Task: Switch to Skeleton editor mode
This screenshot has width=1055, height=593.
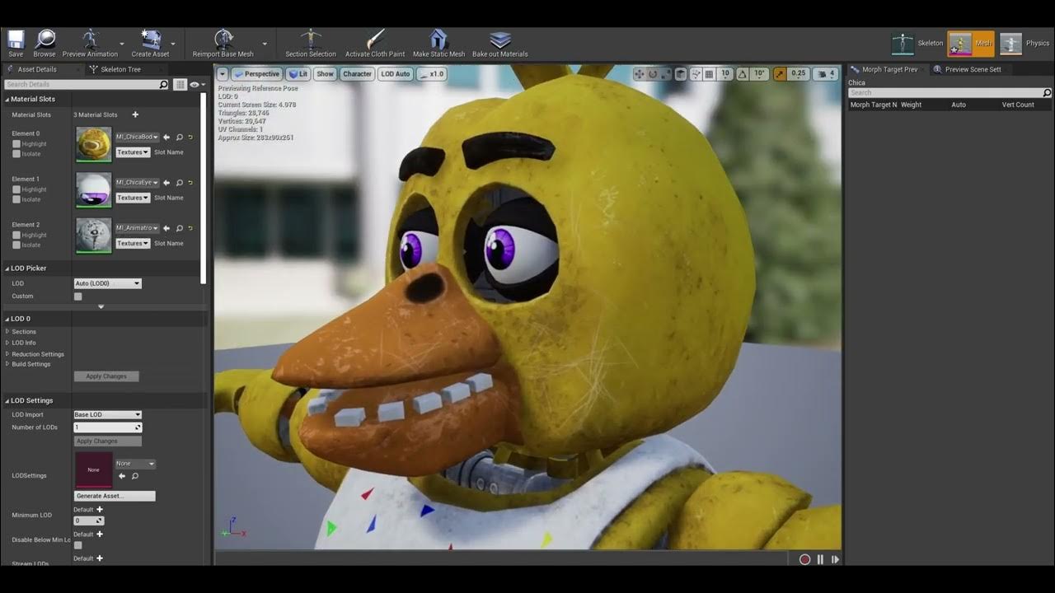Action: click(x=918, y=44)
